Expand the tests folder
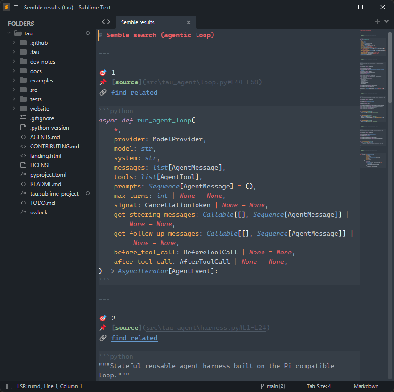This screenshot has width=394, height=392. (x=14, y=99)
